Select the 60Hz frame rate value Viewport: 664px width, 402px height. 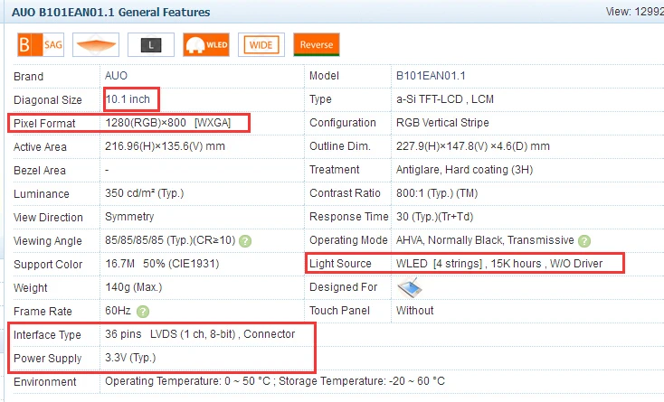118,311
